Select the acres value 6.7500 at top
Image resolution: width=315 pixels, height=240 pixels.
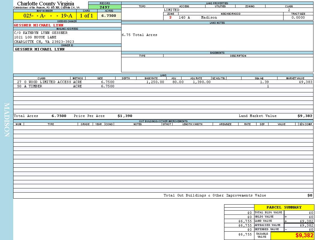(x=109, y=16)
